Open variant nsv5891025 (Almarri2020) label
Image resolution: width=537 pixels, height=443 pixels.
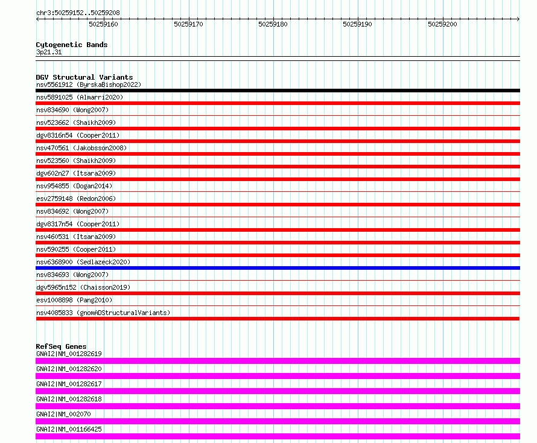pyautogui.click(x=80, y=97)
